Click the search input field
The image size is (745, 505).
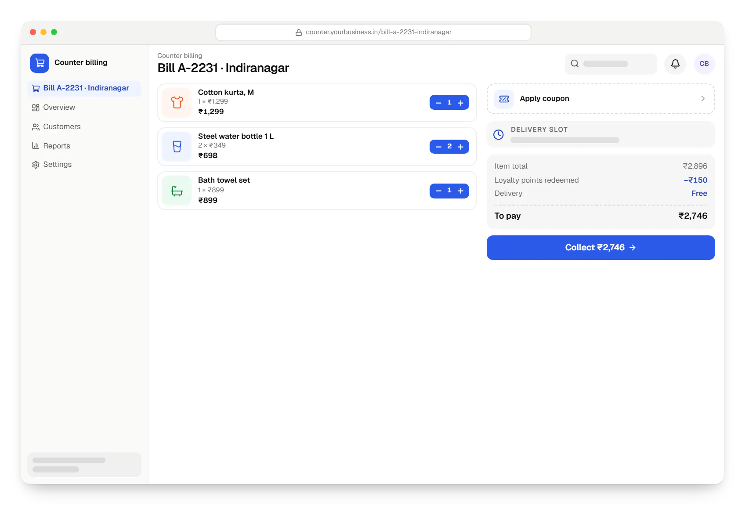click(x=611, y=64)
